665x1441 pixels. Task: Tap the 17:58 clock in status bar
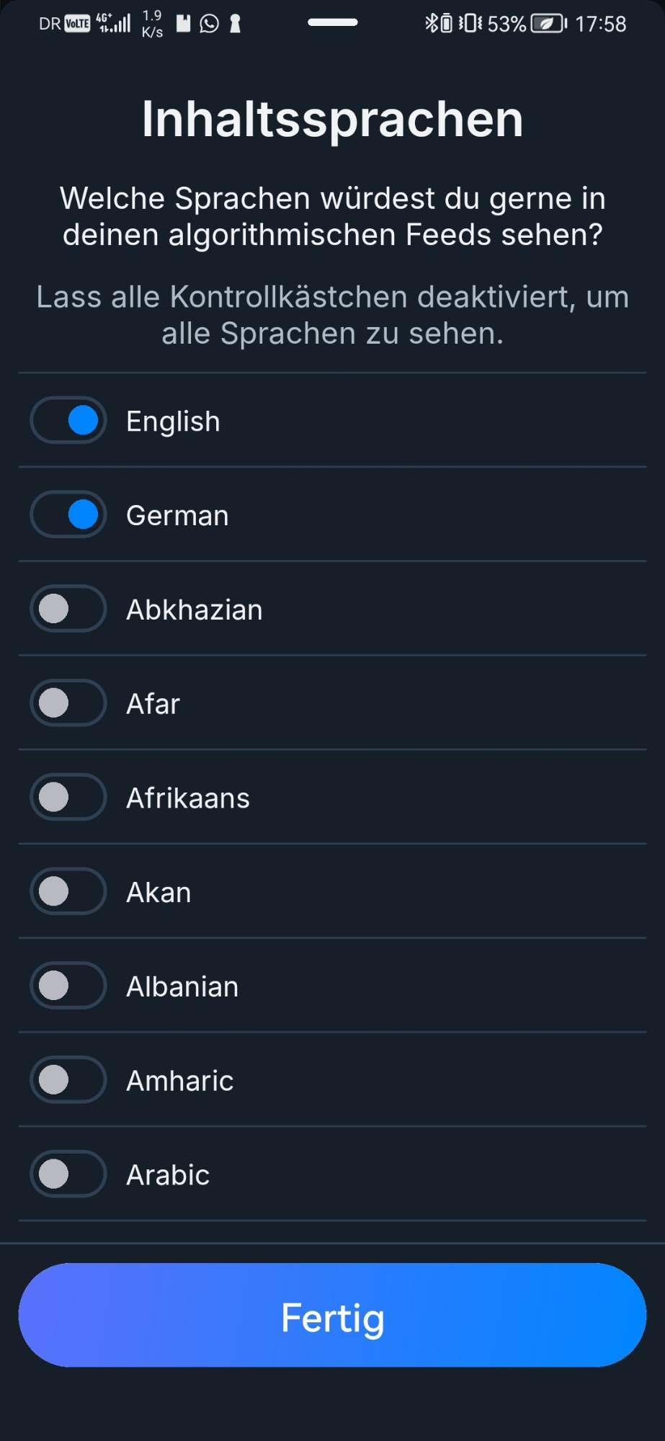(x=600, y=24)
